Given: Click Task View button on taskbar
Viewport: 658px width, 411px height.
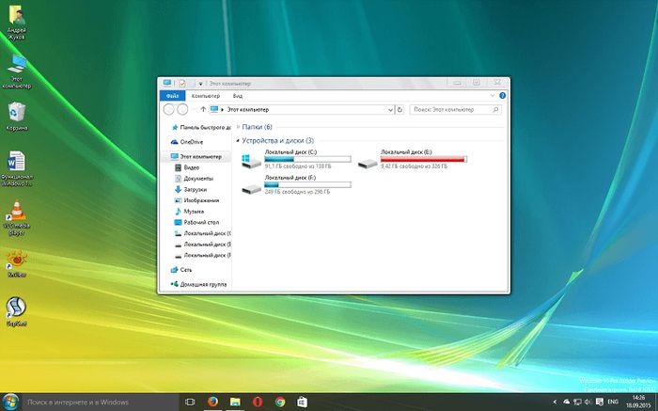Looking at the screenshot, I should coord(189,401).
